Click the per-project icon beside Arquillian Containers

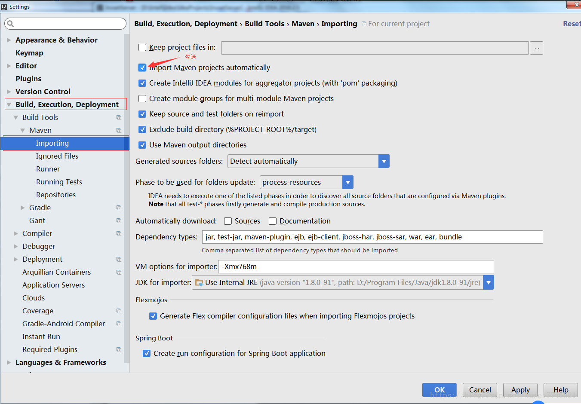[119, 272]
